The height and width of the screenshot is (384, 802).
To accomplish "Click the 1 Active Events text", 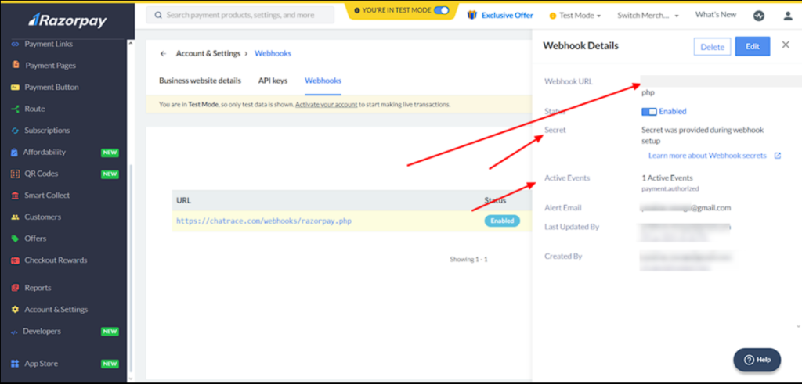I will pyautogui.click(x=667, y=178).
